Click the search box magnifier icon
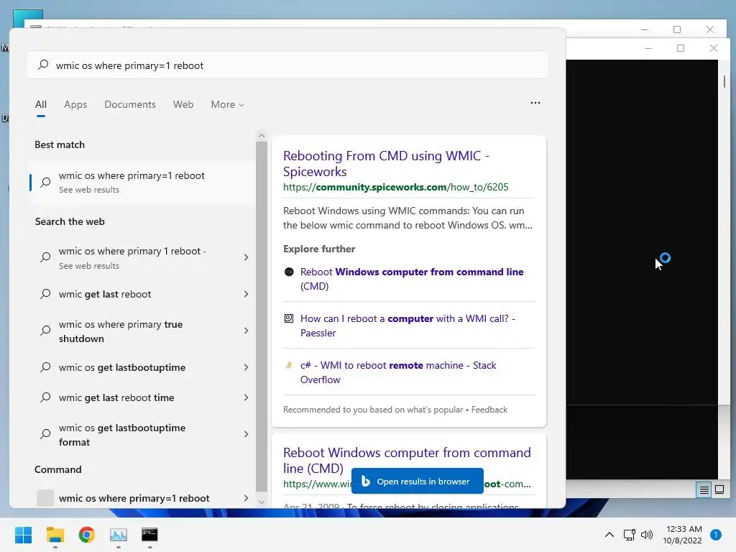The width and height of the screenshot is (736, 552). [43, 65]
